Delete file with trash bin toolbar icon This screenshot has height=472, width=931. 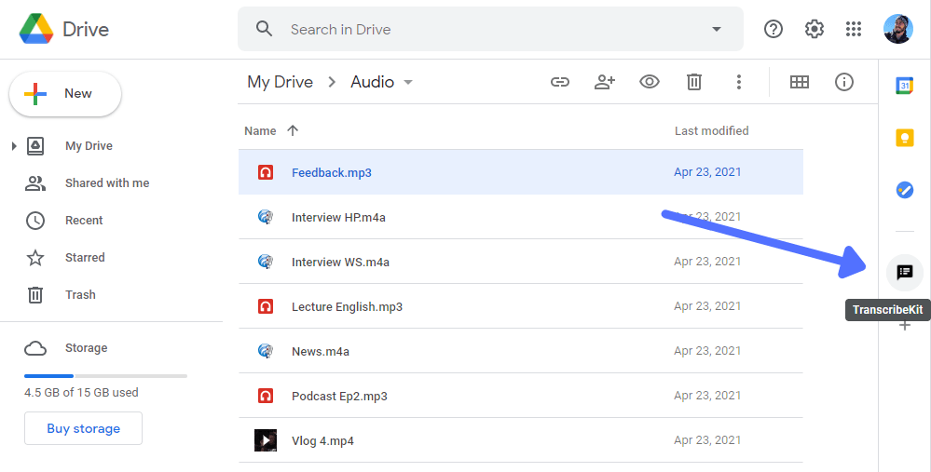click(x=694, y=82)
